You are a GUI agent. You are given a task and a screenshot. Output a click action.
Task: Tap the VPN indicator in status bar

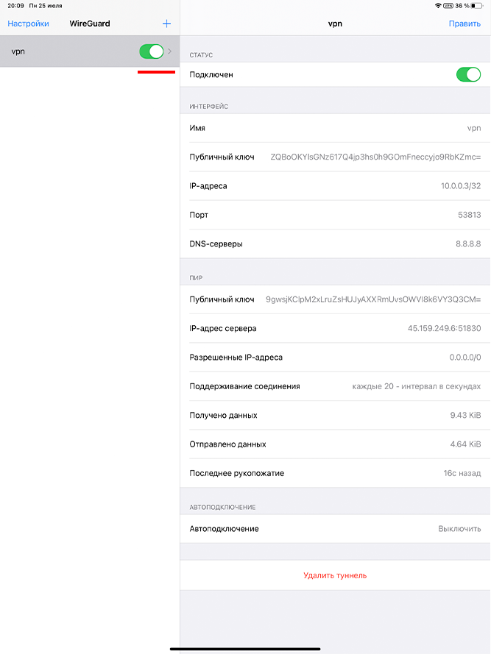tap(448, 5)
